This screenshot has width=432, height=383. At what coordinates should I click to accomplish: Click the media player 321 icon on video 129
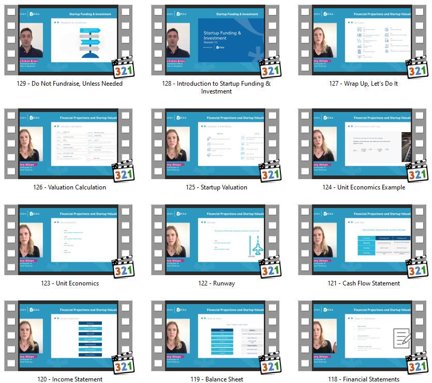click(123, 67)
